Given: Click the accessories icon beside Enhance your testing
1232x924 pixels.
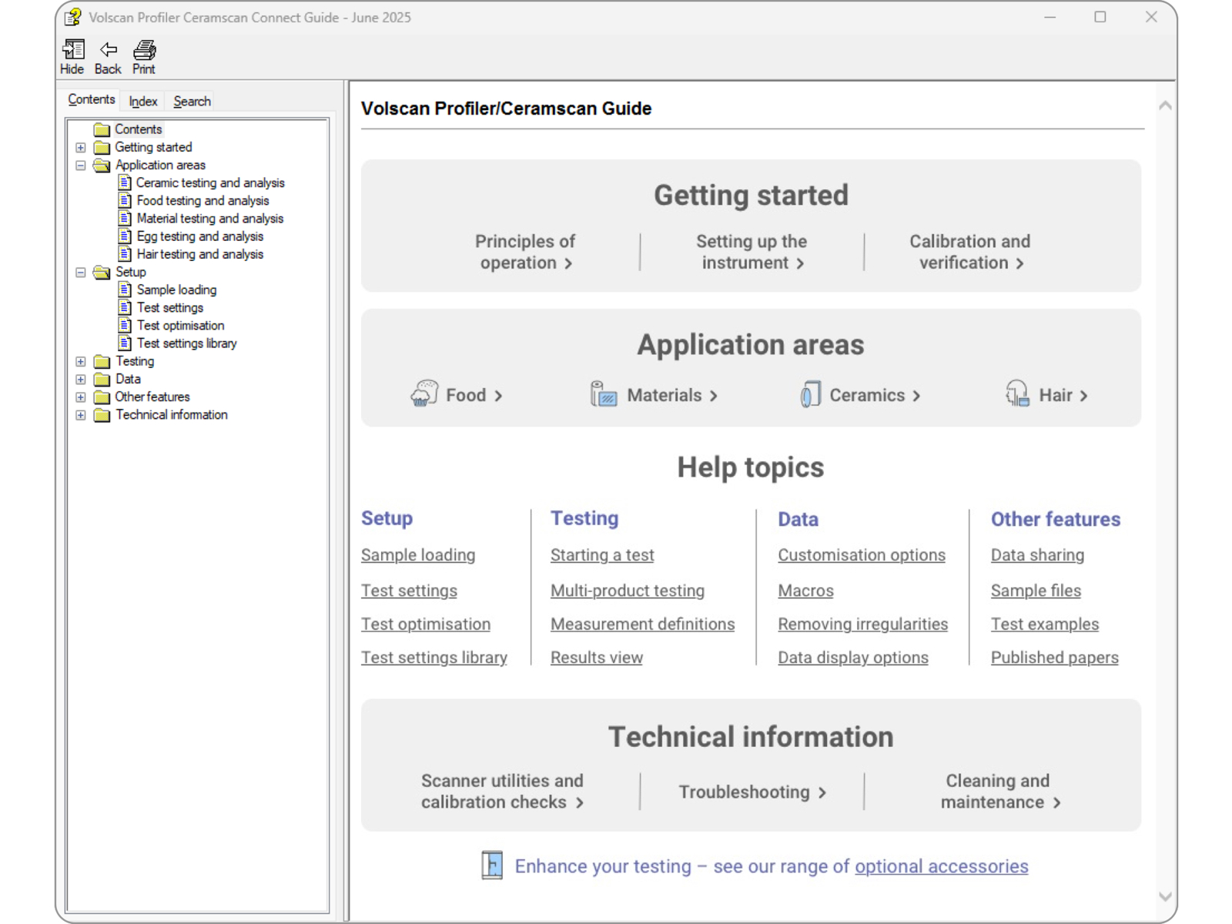Looking at the screenshot, I should coord(492,865).
